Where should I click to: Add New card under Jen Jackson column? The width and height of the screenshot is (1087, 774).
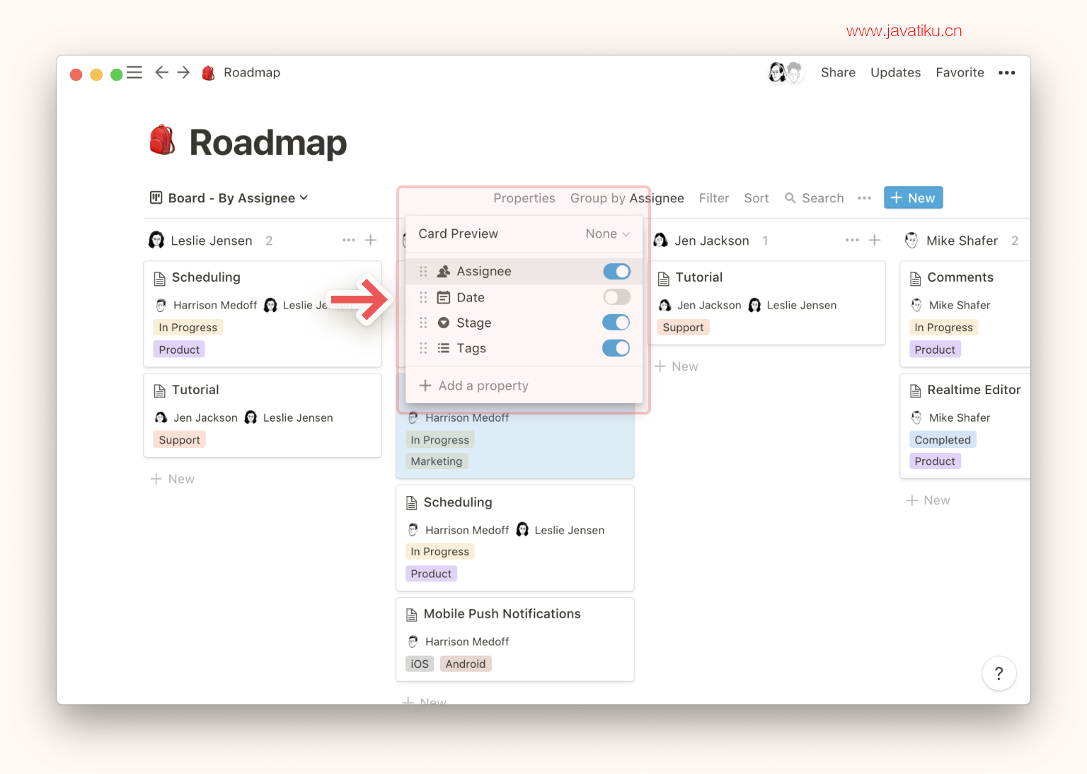tap(677, 366)
